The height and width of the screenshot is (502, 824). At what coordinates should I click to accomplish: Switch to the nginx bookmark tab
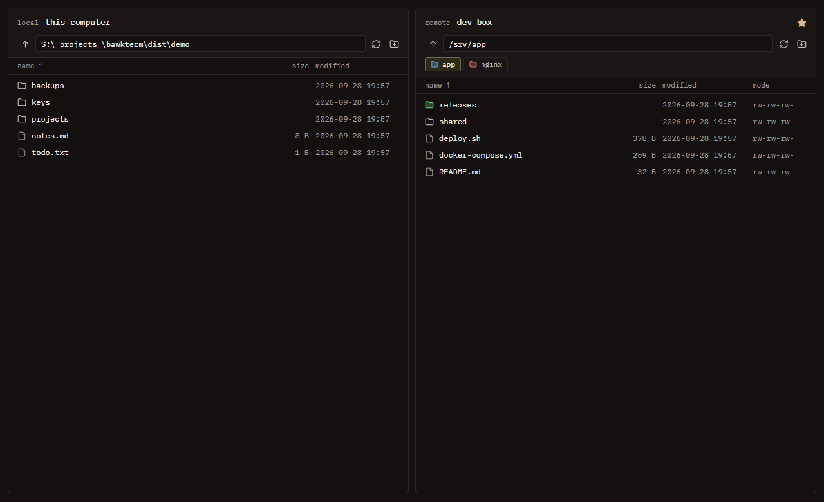[486, 64]
